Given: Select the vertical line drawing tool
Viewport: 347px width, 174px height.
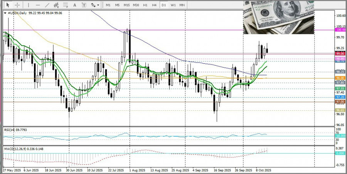Looking at the screenshot, I should click(28, 5).
